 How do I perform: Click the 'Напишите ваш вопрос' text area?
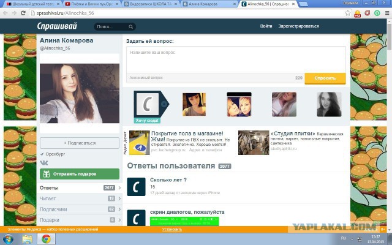click(x=236, y=59)
